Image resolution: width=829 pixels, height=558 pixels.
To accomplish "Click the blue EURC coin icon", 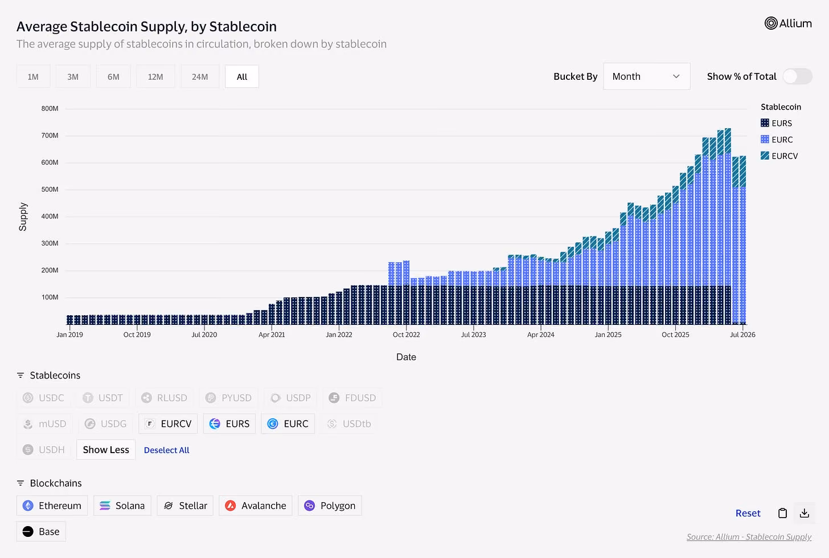I will 273,423.
